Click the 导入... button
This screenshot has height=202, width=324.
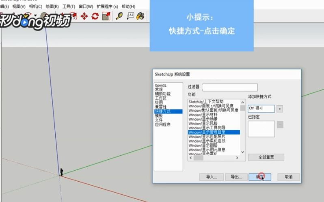click(x=212, y=177)
